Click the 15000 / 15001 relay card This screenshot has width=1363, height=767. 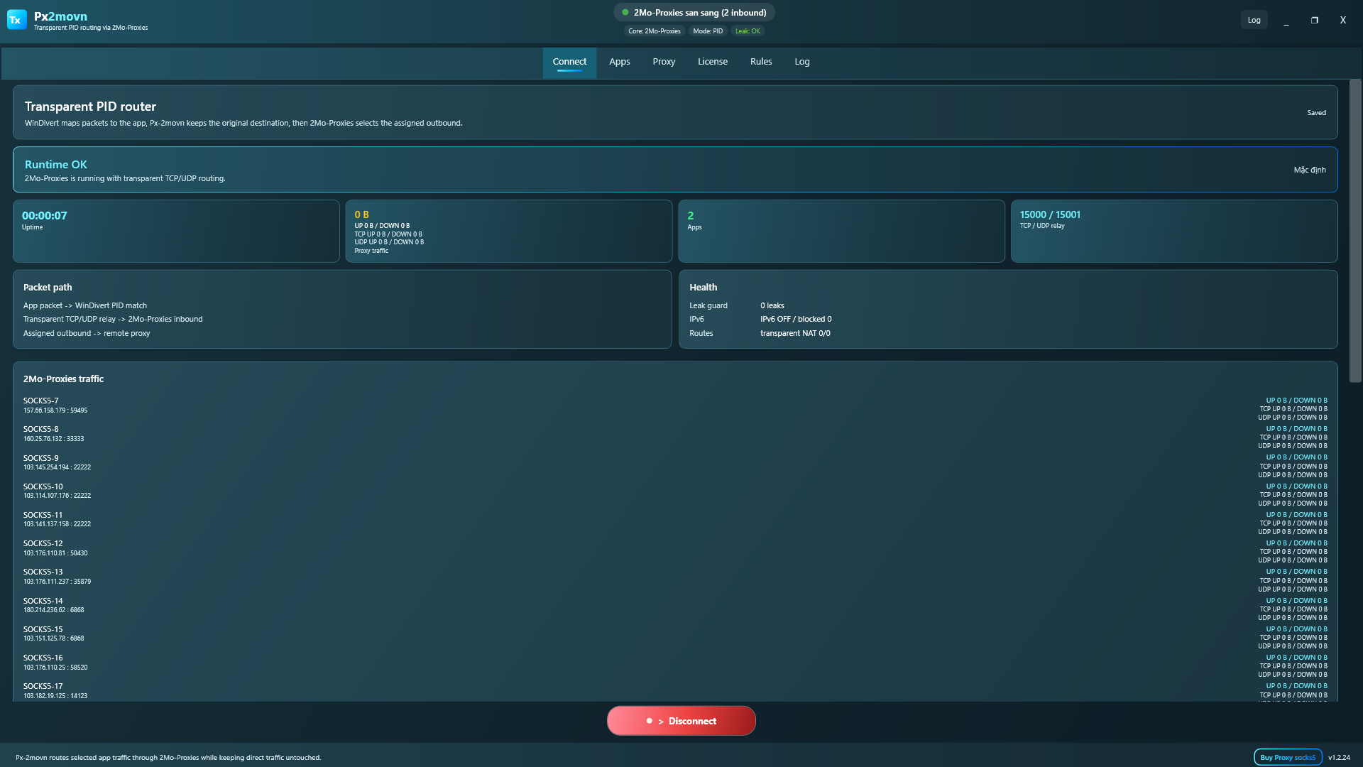click(1174, 231)
